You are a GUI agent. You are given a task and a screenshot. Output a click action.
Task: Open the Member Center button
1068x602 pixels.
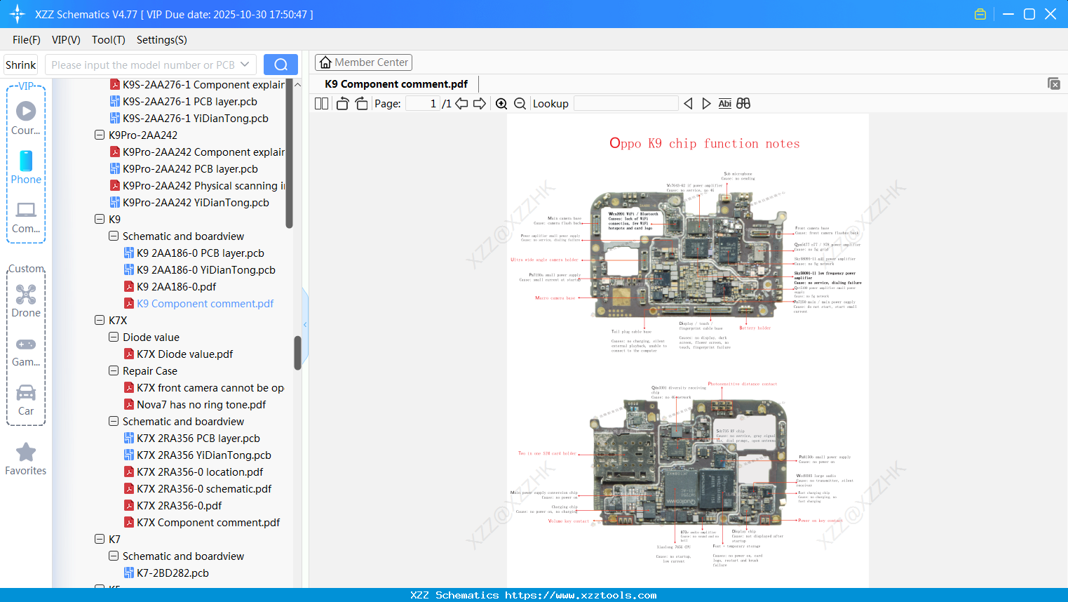pyautogui.click(x=363, y=62)
